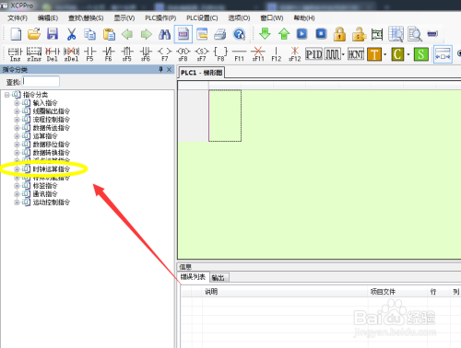Upload program with green up arrow
Image resolution: width=461 pixels, height=348 pixels.
(284, 34)
